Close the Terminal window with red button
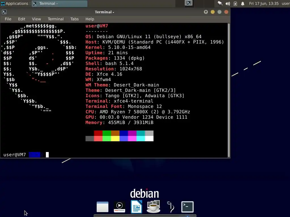Viewport: 290px width, 217px height. click(226, 12)
